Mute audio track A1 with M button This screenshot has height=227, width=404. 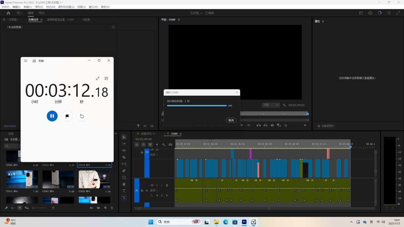click(157, 185)
